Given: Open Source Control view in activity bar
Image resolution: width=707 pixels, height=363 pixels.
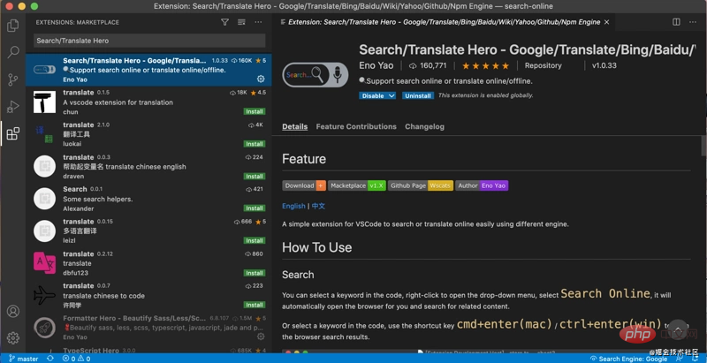Looking at the screenshot, I should [13, 79].
